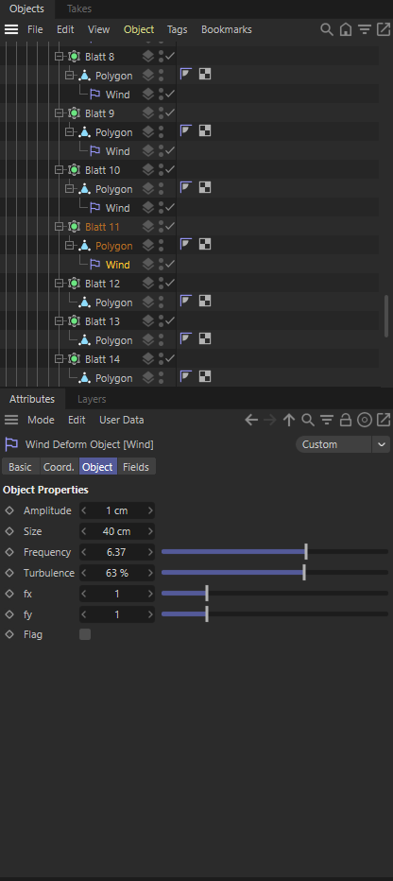Screen dimensions: 393x881
Task: Click the Amplitude value field
Action: (117, 510)
